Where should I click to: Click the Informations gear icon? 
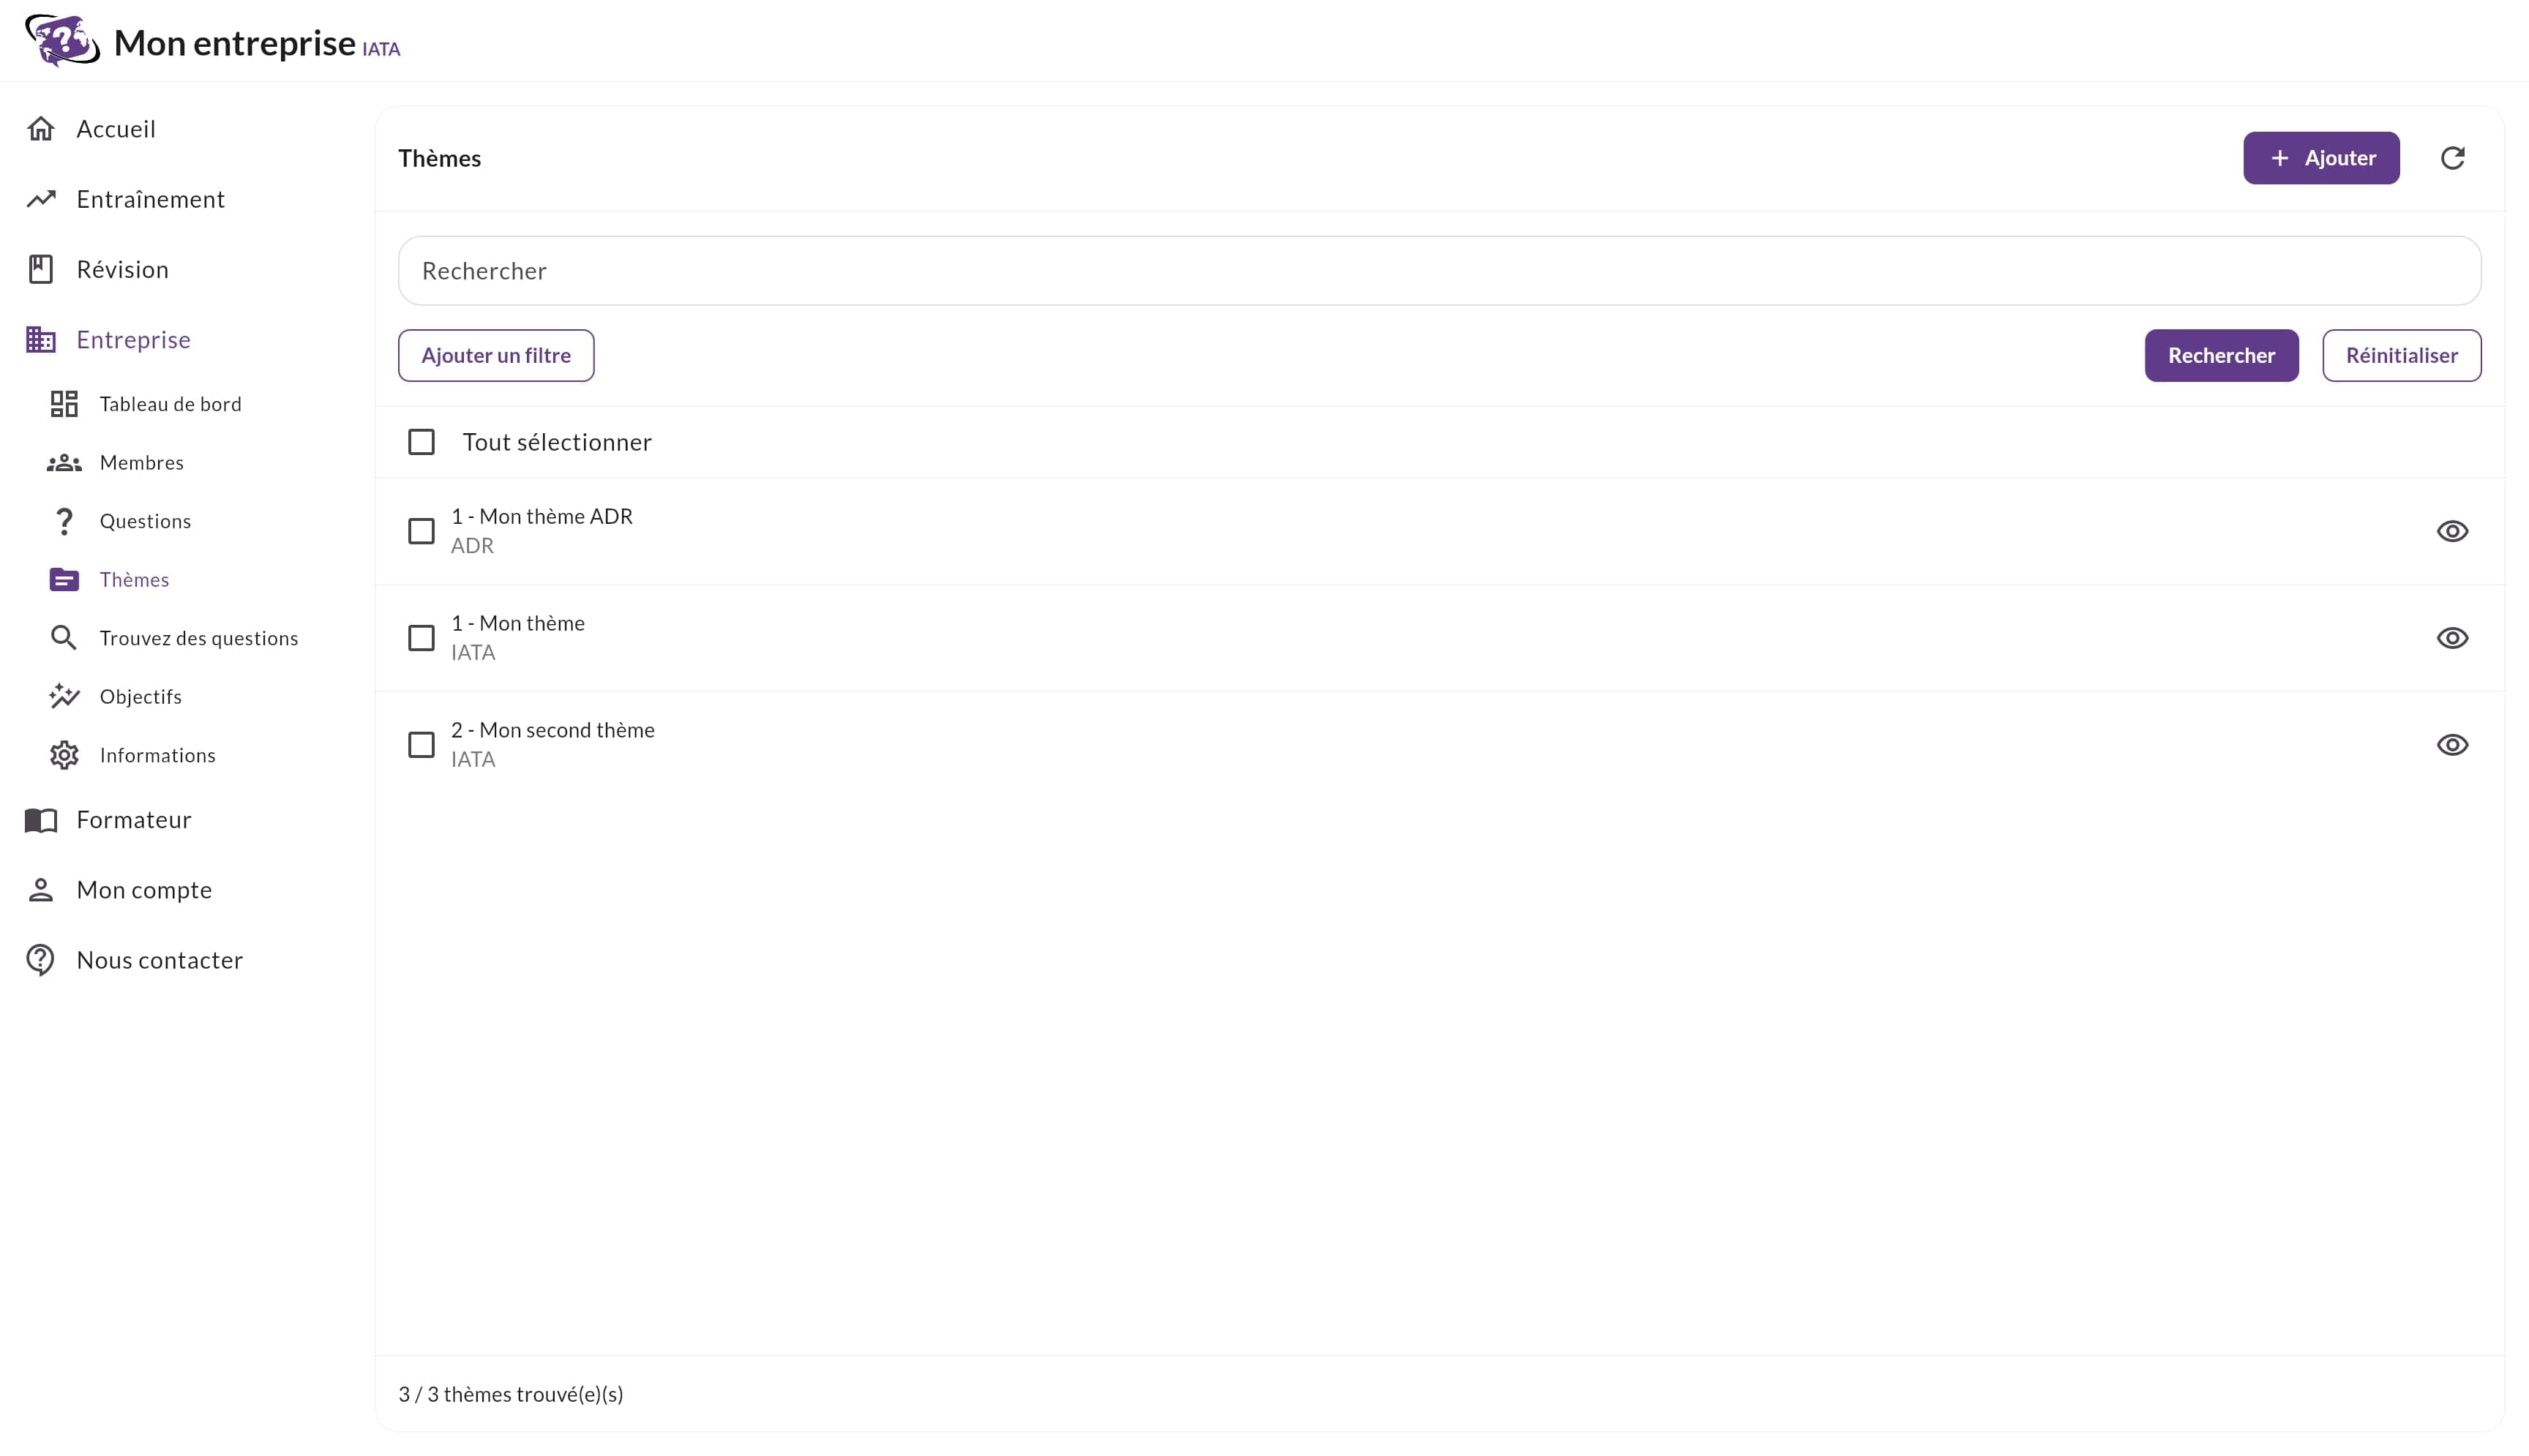point(64,754)
